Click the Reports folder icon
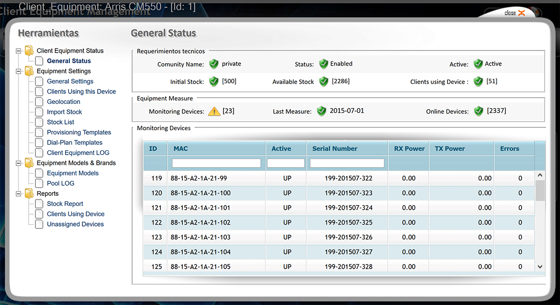The width and height of the screenshot is (560, 305). pos(29,194)
